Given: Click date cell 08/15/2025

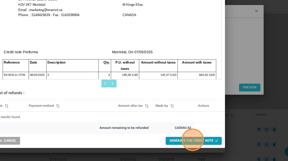Looking at the screenshot, I should click(37, 75).
